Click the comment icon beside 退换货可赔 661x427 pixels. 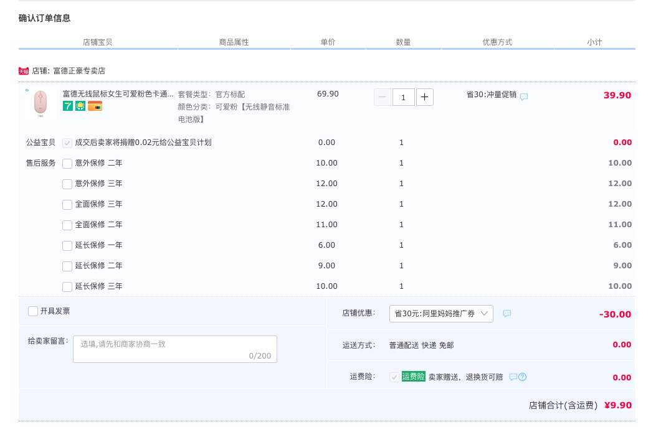click(513, 377)
